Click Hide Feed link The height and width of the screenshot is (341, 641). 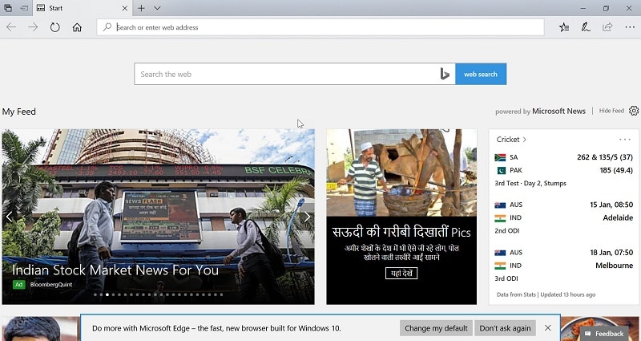pyautogui.click(x=611, y=111)
